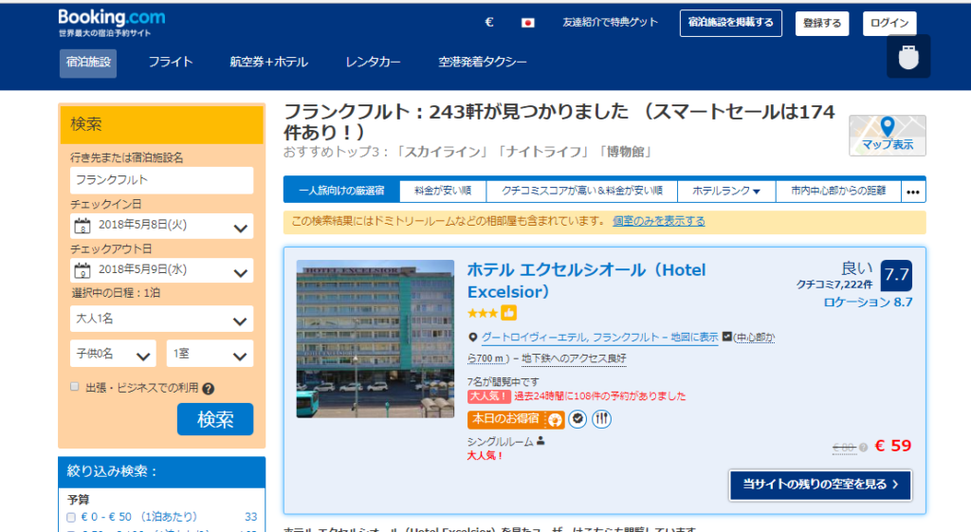Click the ログイン button

pos(889,24)
